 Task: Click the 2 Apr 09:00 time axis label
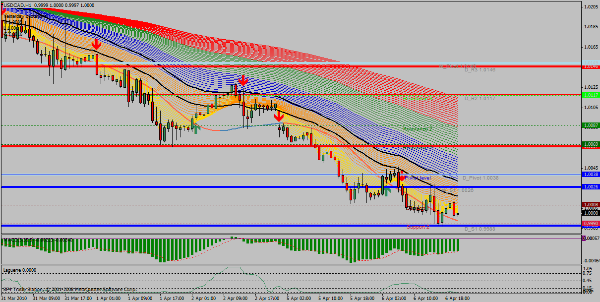(x=235, y=299)
